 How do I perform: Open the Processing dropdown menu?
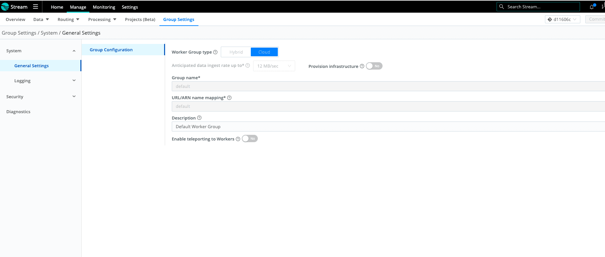coord(102,19)
